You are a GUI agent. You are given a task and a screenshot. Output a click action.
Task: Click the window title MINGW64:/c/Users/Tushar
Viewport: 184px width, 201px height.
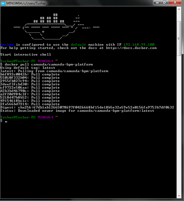[26, 3]
